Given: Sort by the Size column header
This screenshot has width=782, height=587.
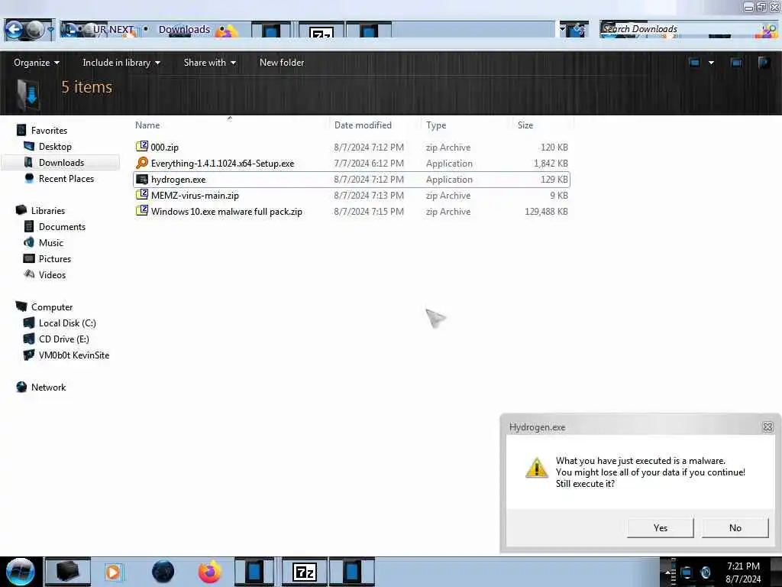Looking at the screenshot, I should pyautogui.click(x=525, y=125).
